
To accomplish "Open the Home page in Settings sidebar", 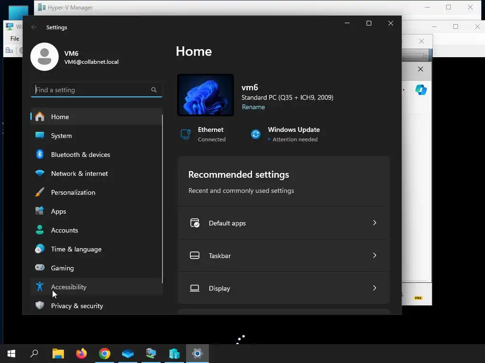I will [96, 117].
